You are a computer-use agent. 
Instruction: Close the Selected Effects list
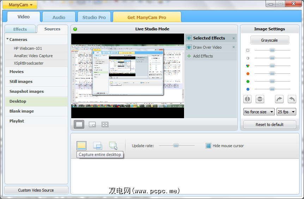[x=233, y=38]
